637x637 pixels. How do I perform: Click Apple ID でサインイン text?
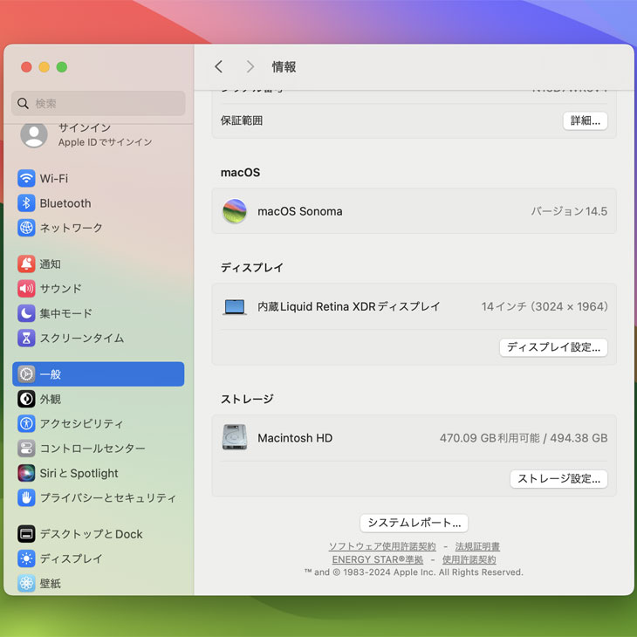click(106, 142)
